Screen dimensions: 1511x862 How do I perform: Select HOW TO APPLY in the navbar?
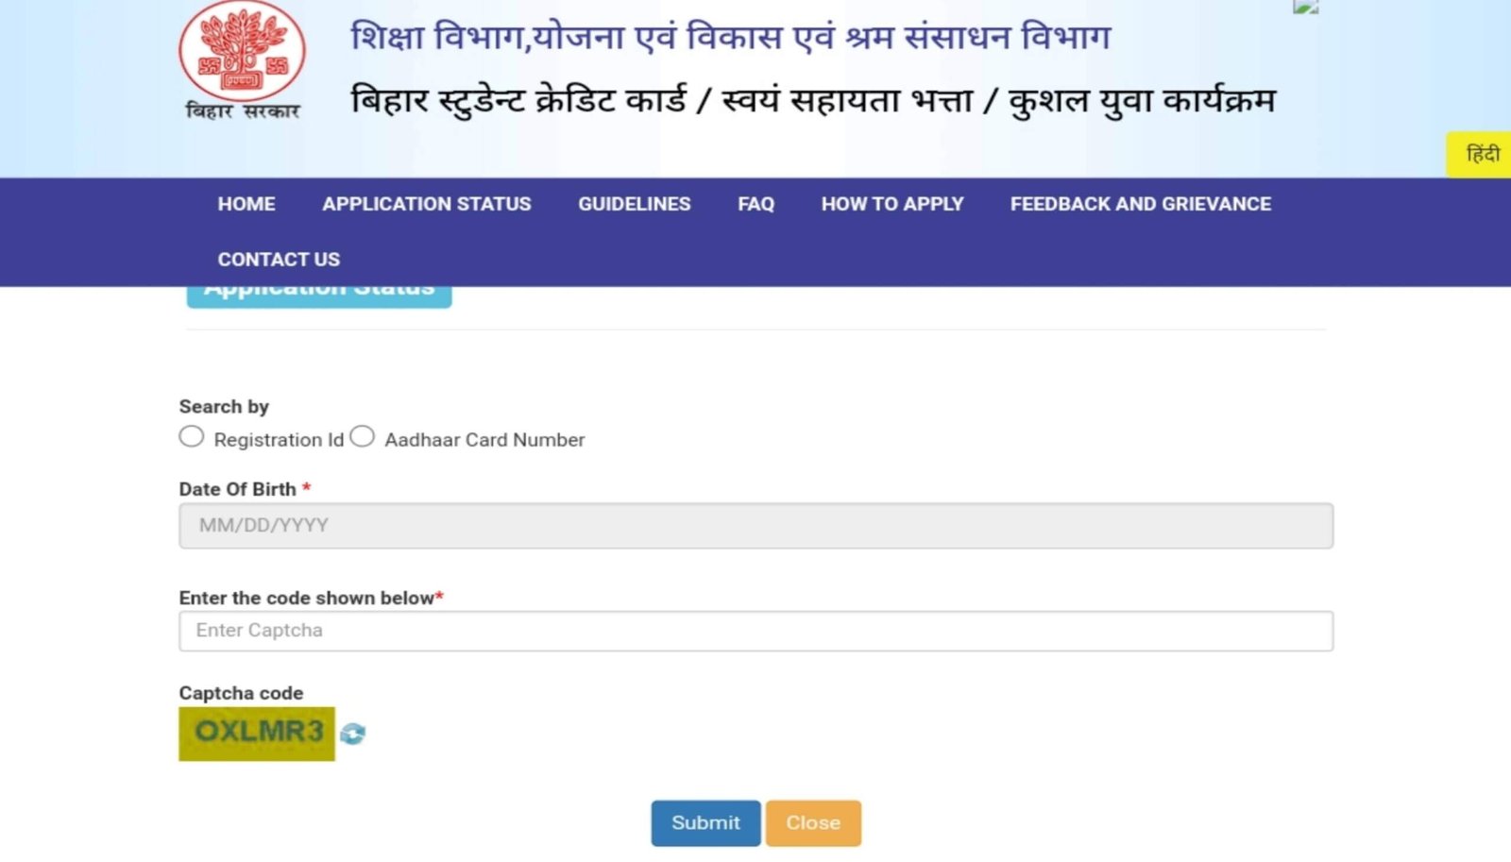pos(891,204)
